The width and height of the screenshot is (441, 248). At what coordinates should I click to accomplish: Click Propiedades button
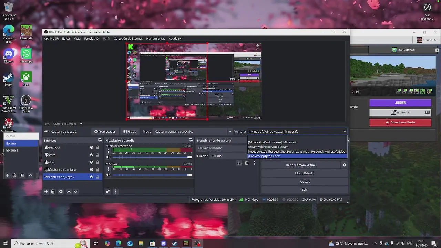coord(105,131)
